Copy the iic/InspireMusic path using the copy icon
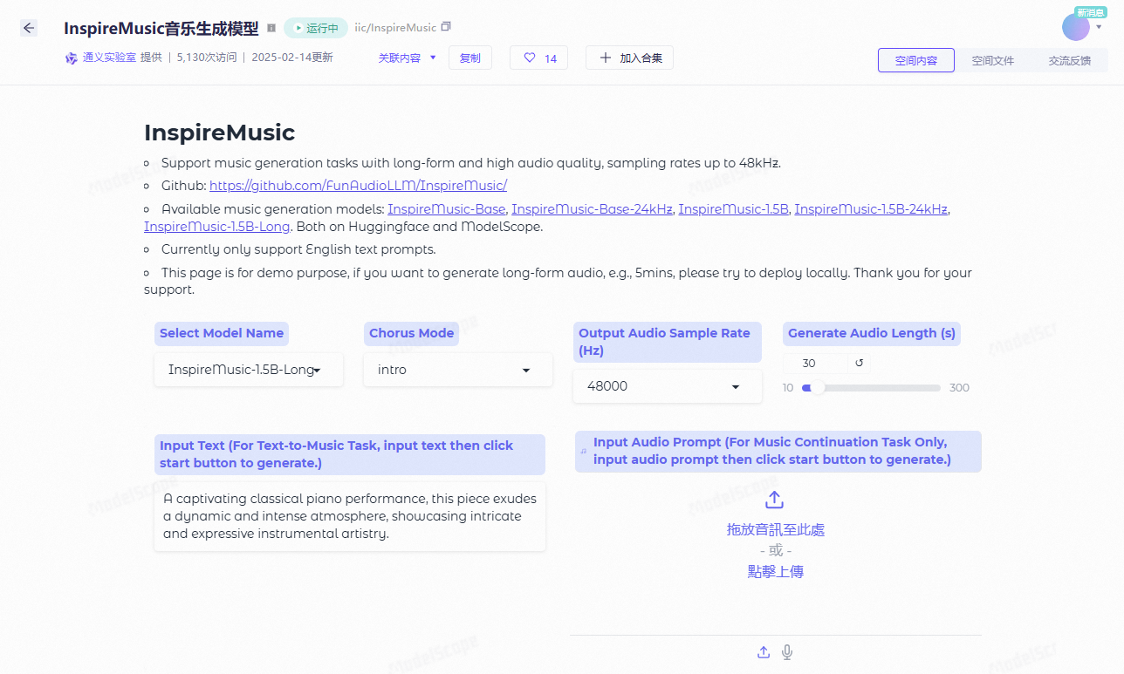The height and width of the screenshot is (674, 1124). tap(447, 27)
